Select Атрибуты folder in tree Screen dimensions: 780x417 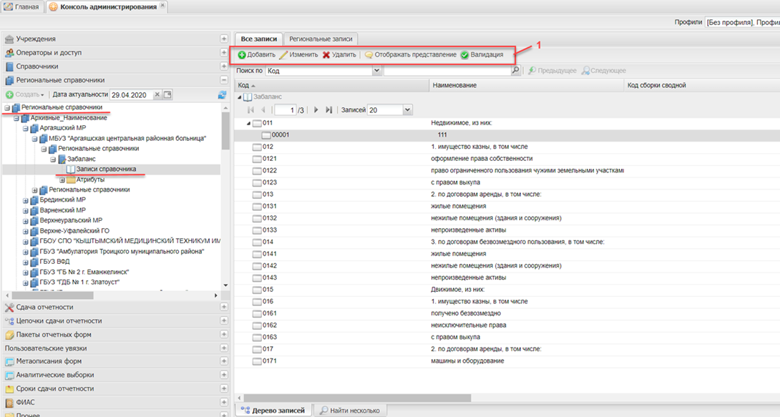90,180
